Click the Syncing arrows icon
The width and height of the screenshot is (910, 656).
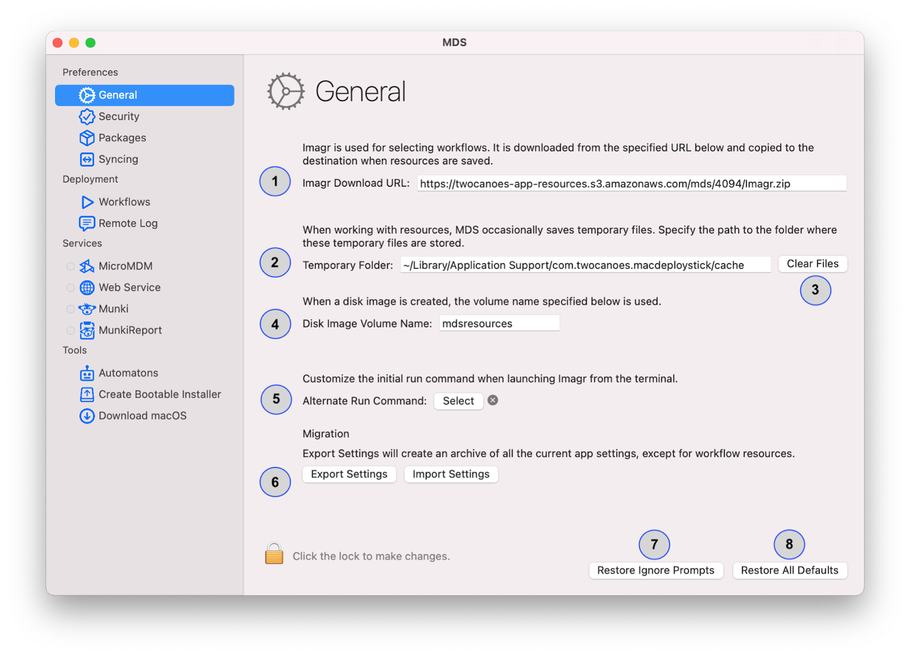click(x=86, y=159)
